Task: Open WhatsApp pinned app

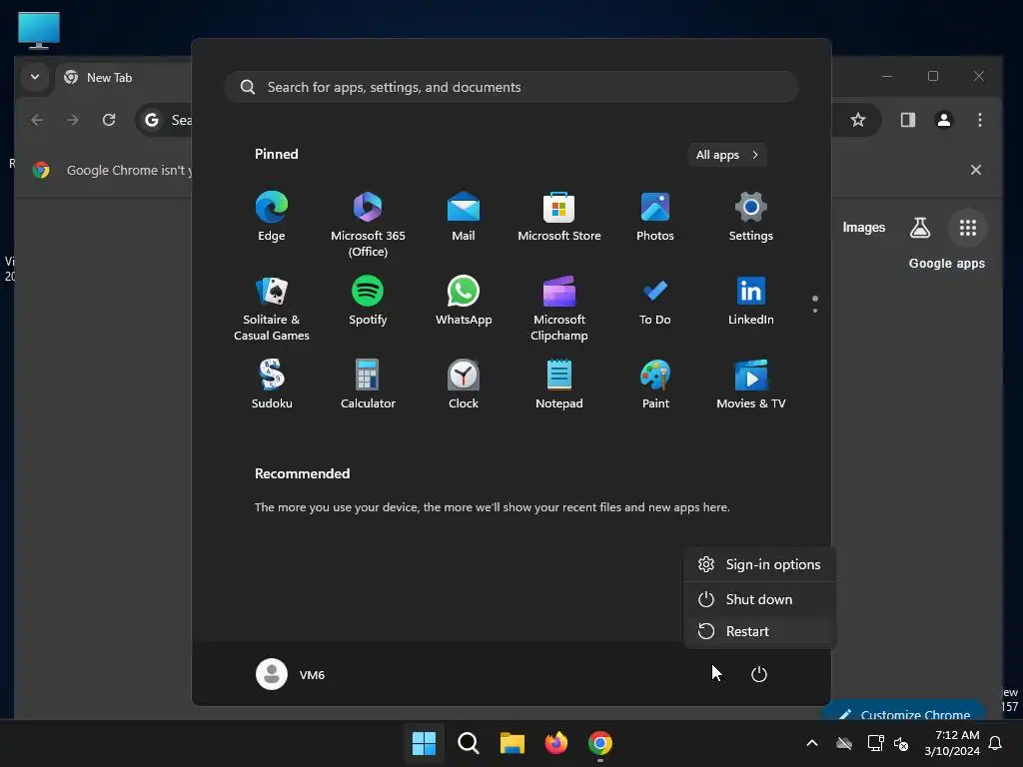Action: coord(464,302)
